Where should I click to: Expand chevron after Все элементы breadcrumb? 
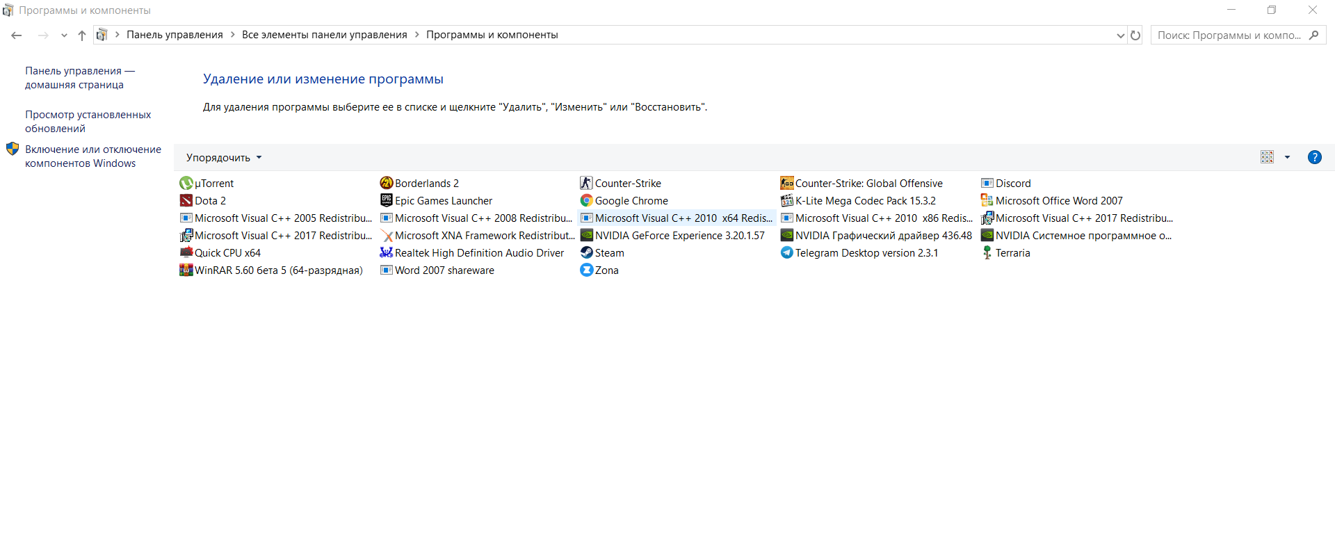coord(416,35)
